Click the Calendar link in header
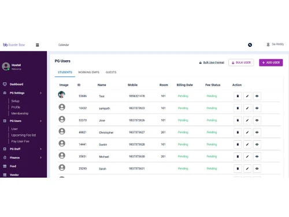The height and width of the screenshot is (217, 289). point(64,45)
